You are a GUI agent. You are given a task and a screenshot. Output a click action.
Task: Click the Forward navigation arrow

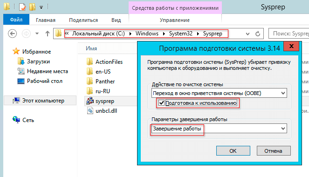[x=26, y=34]
